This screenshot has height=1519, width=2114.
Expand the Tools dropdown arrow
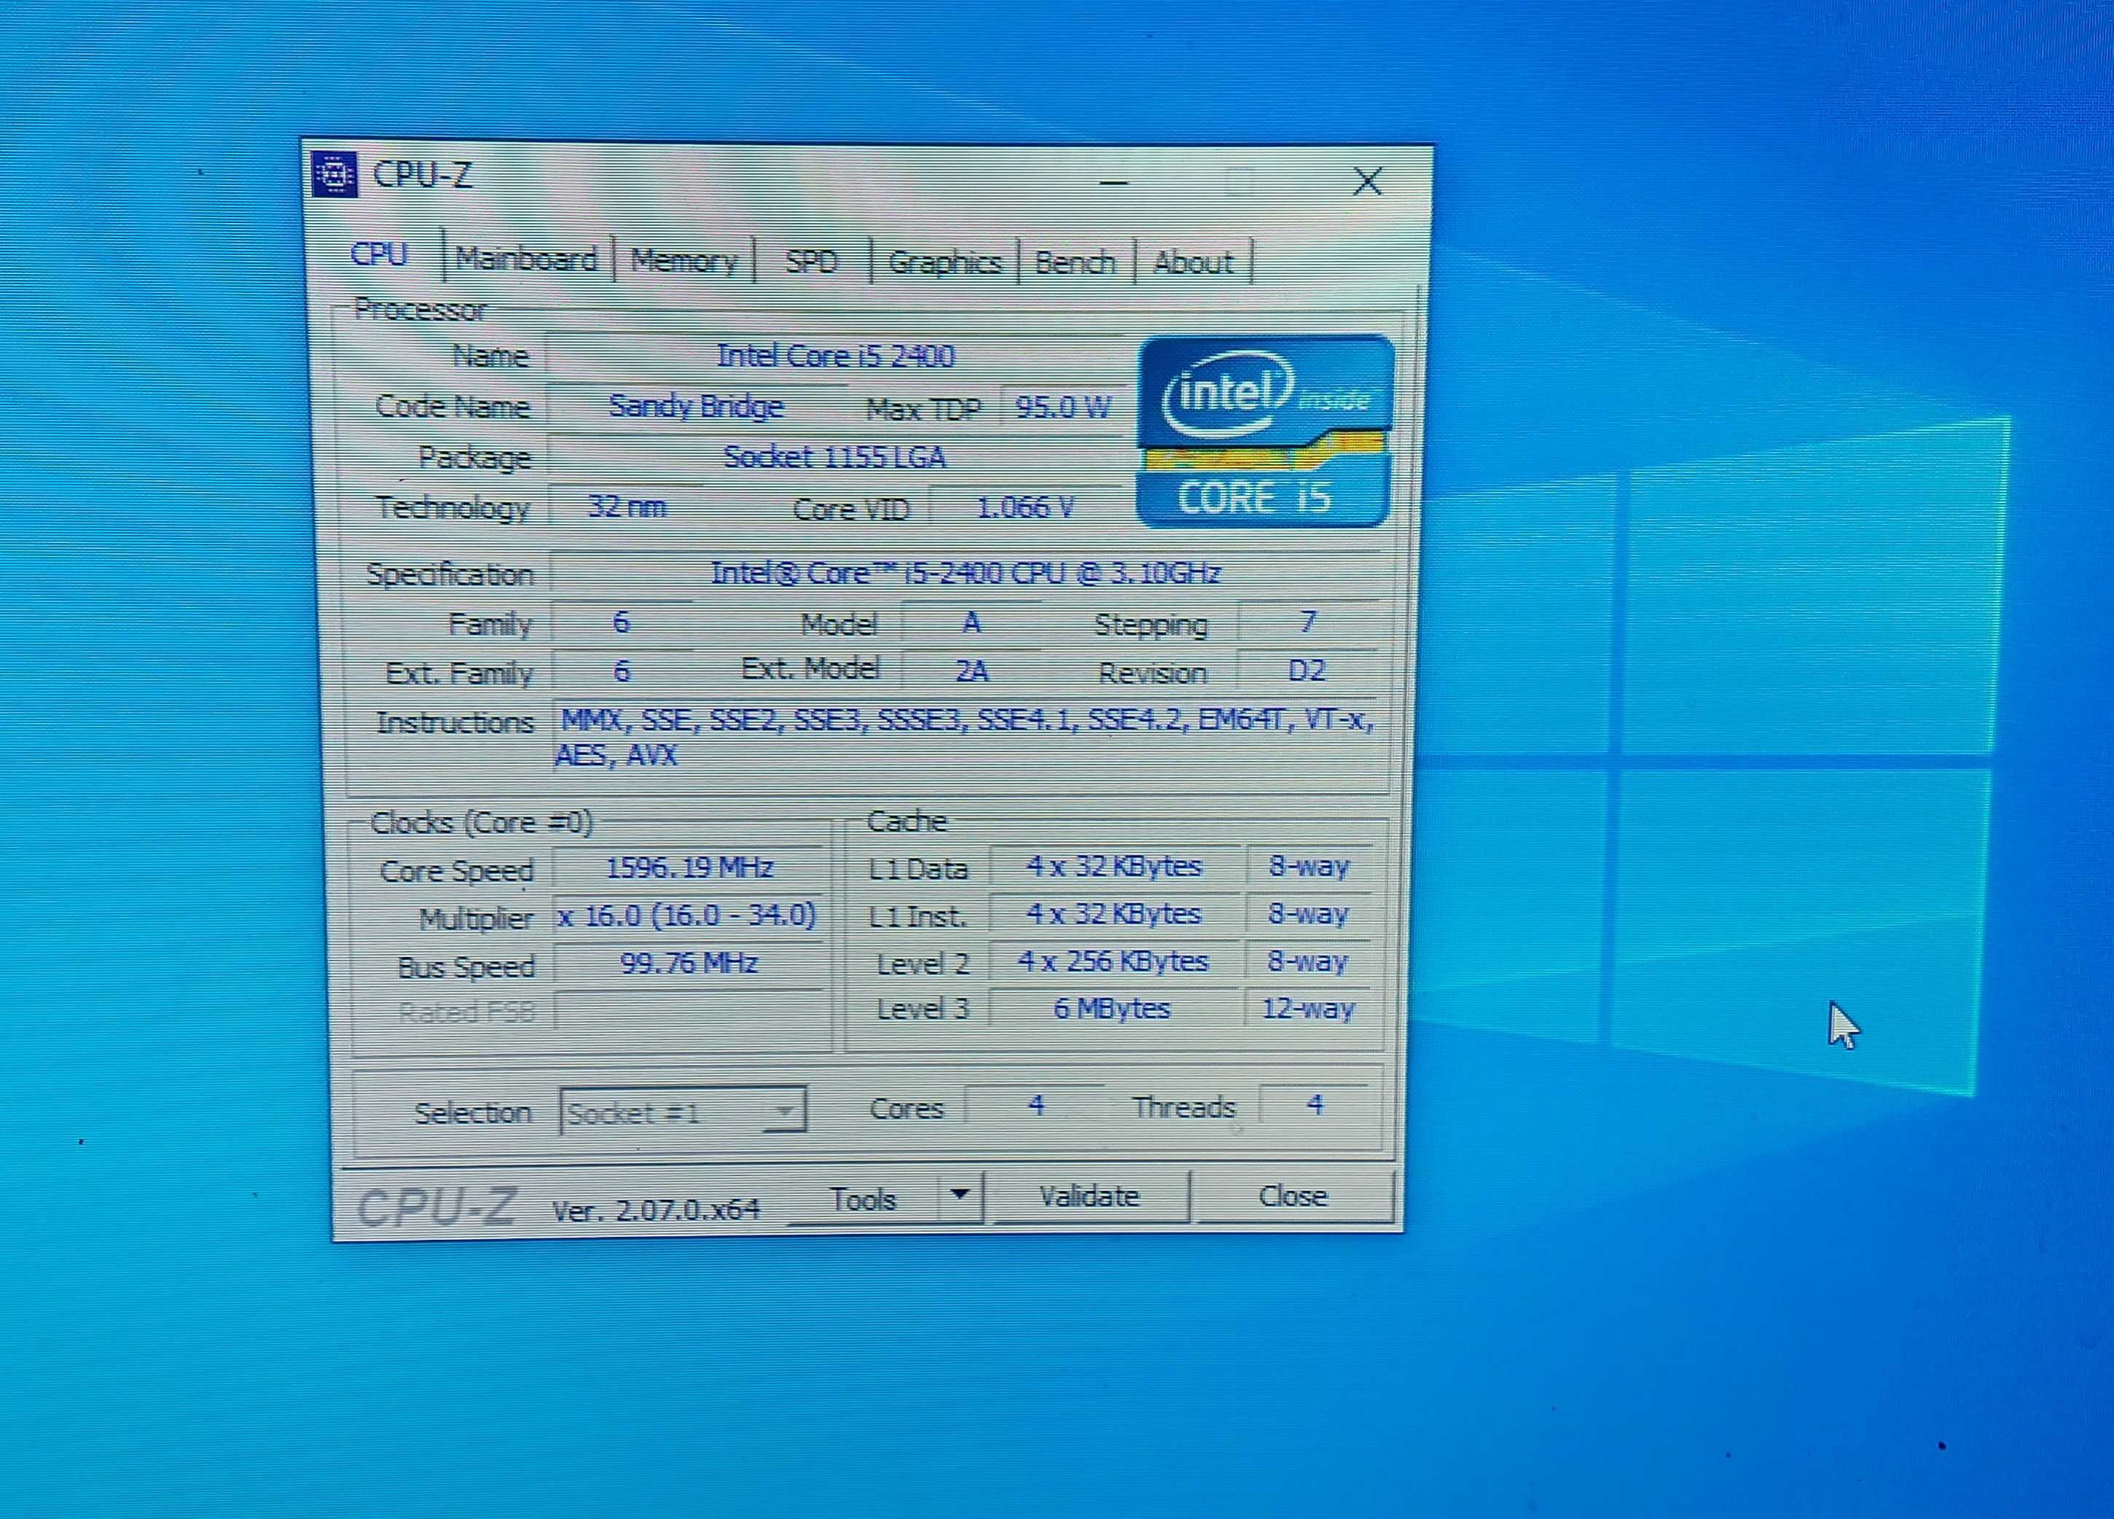(960, 1195)
